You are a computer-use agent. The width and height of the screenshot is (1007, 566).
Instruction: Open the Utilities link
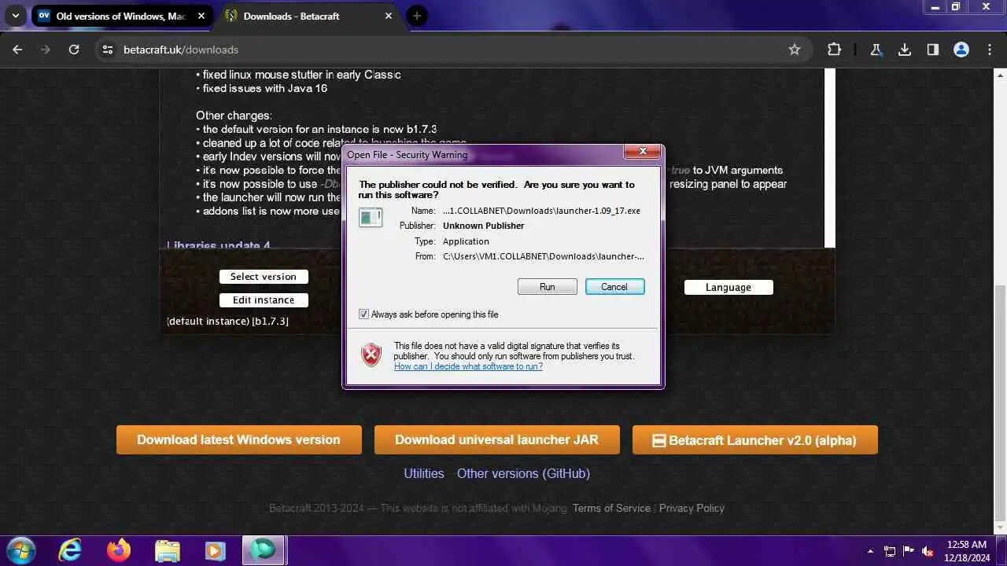coord(424,473)
